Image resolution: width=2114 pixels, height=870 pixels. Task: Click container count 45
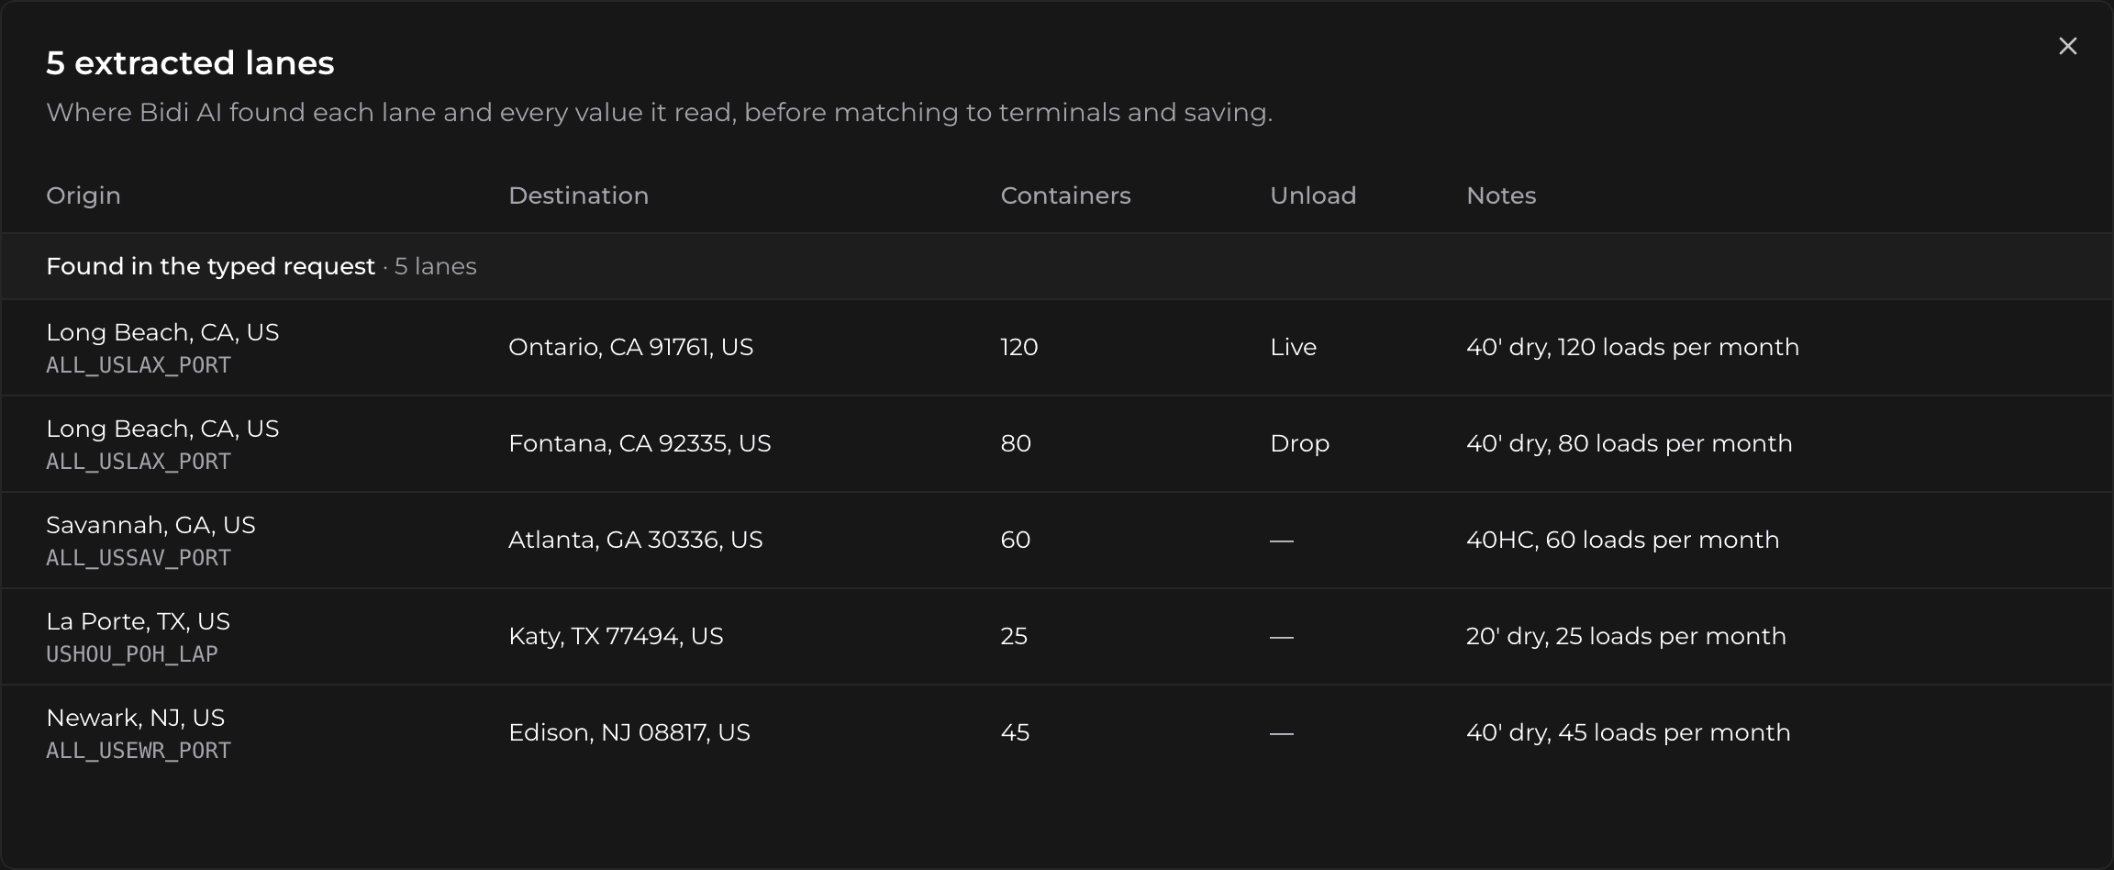tap(1015, 732)
